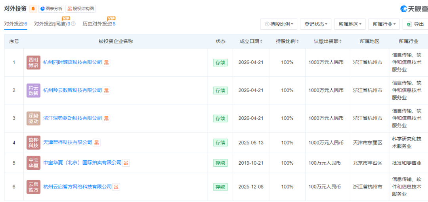
Task: Click the 中宝华夏 company logo tile
Action: pyautogui.click(x=33, y=163)
